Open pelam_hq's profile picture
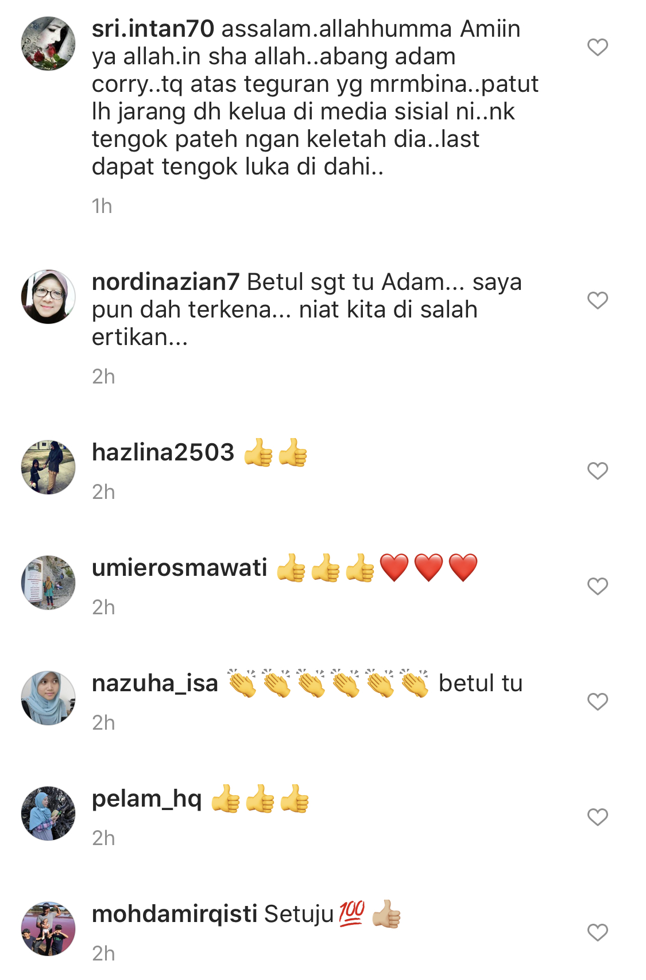The width and height of the screenshot is (646, 980). [x=48, y=814]
